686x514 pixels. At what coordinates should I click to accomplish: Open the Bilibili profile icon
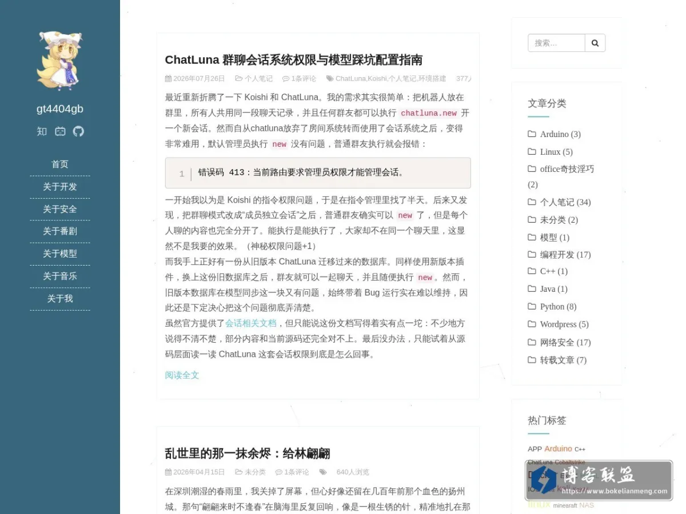click(60, 131)
